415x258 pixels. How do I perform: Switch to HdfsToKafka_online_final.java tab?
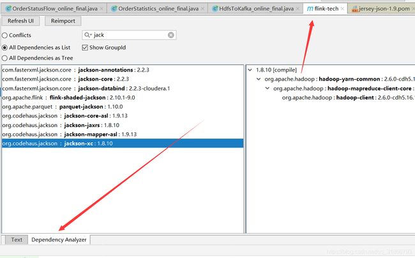point(256,9)
